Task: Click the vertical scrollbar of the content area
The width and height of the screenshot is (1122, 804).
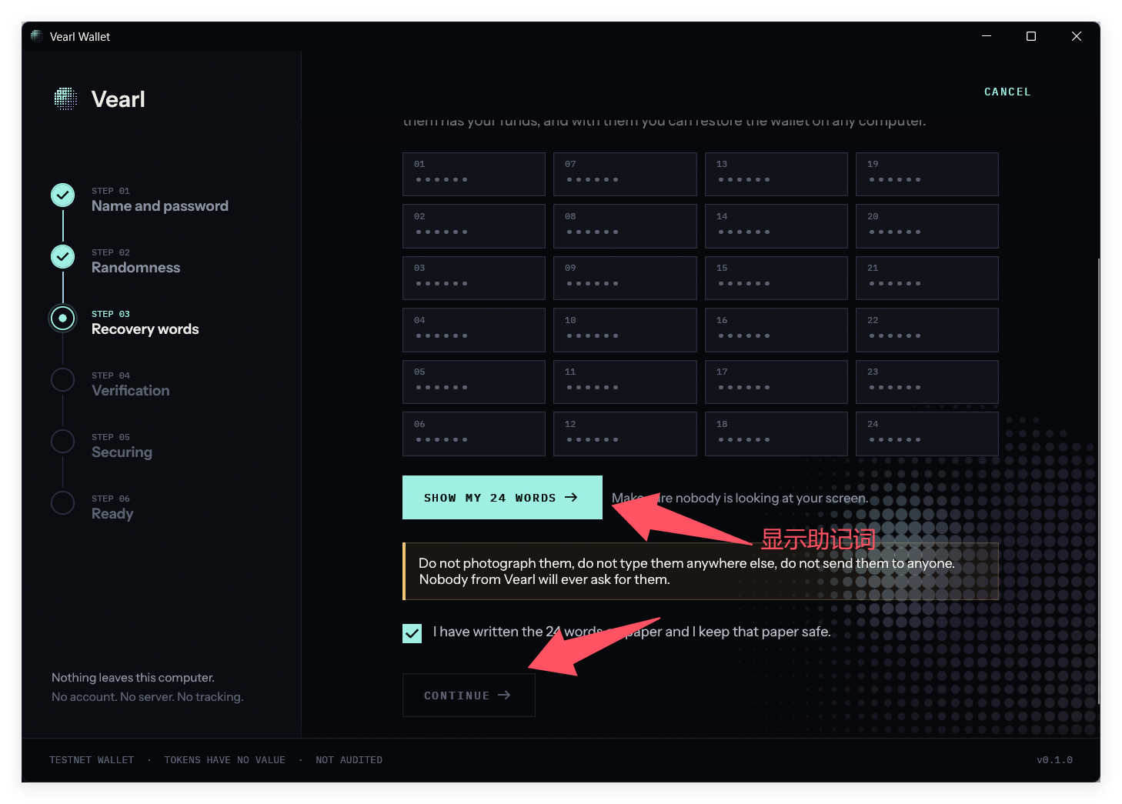Action: 1098,481
